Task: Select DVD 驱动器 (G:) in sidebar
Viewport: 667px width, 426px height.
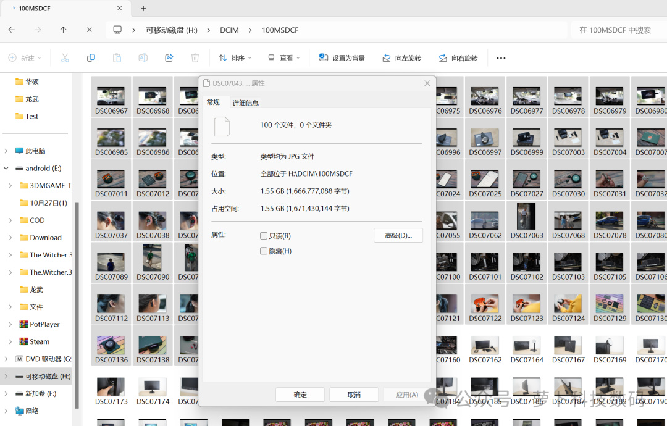Action: pyautogui.click(x=43, y=359)
